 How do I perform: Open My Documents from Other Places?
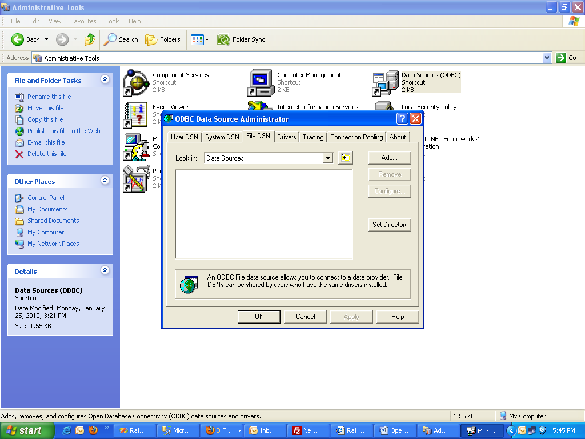coord(47,209)
